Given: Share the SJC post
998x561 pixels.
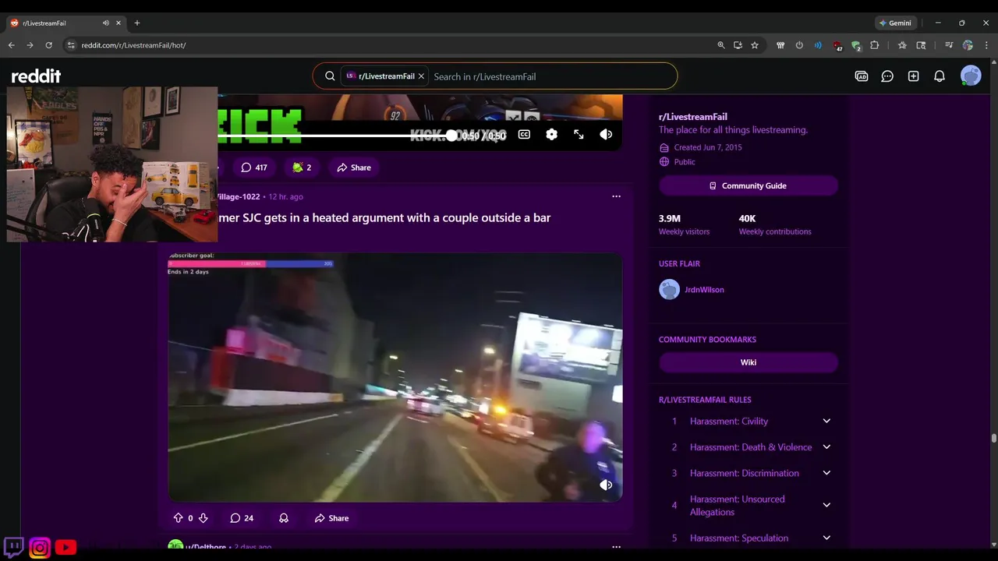Looking at the screenshot, I should [331, 518].
